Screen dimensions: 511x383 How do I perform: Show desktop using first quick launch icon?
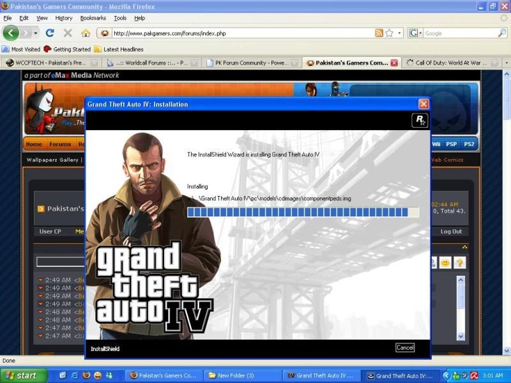click(63, 375)
